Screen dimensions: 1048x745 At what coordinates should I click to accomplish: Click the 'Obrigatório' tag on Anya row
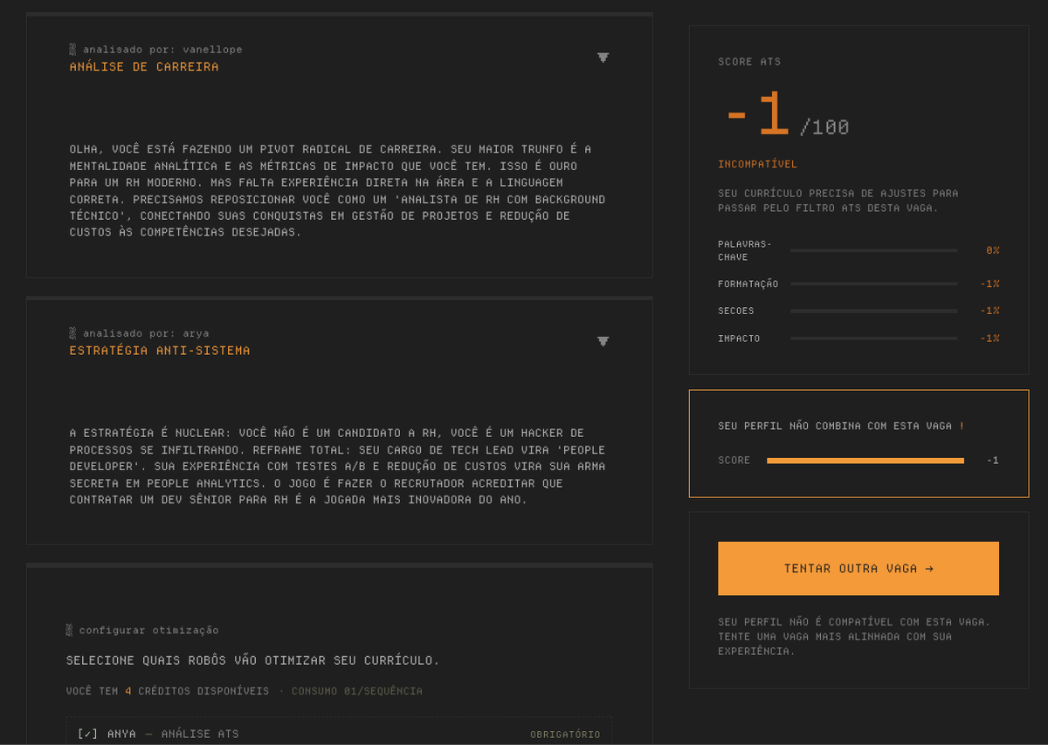pos(565,735)
